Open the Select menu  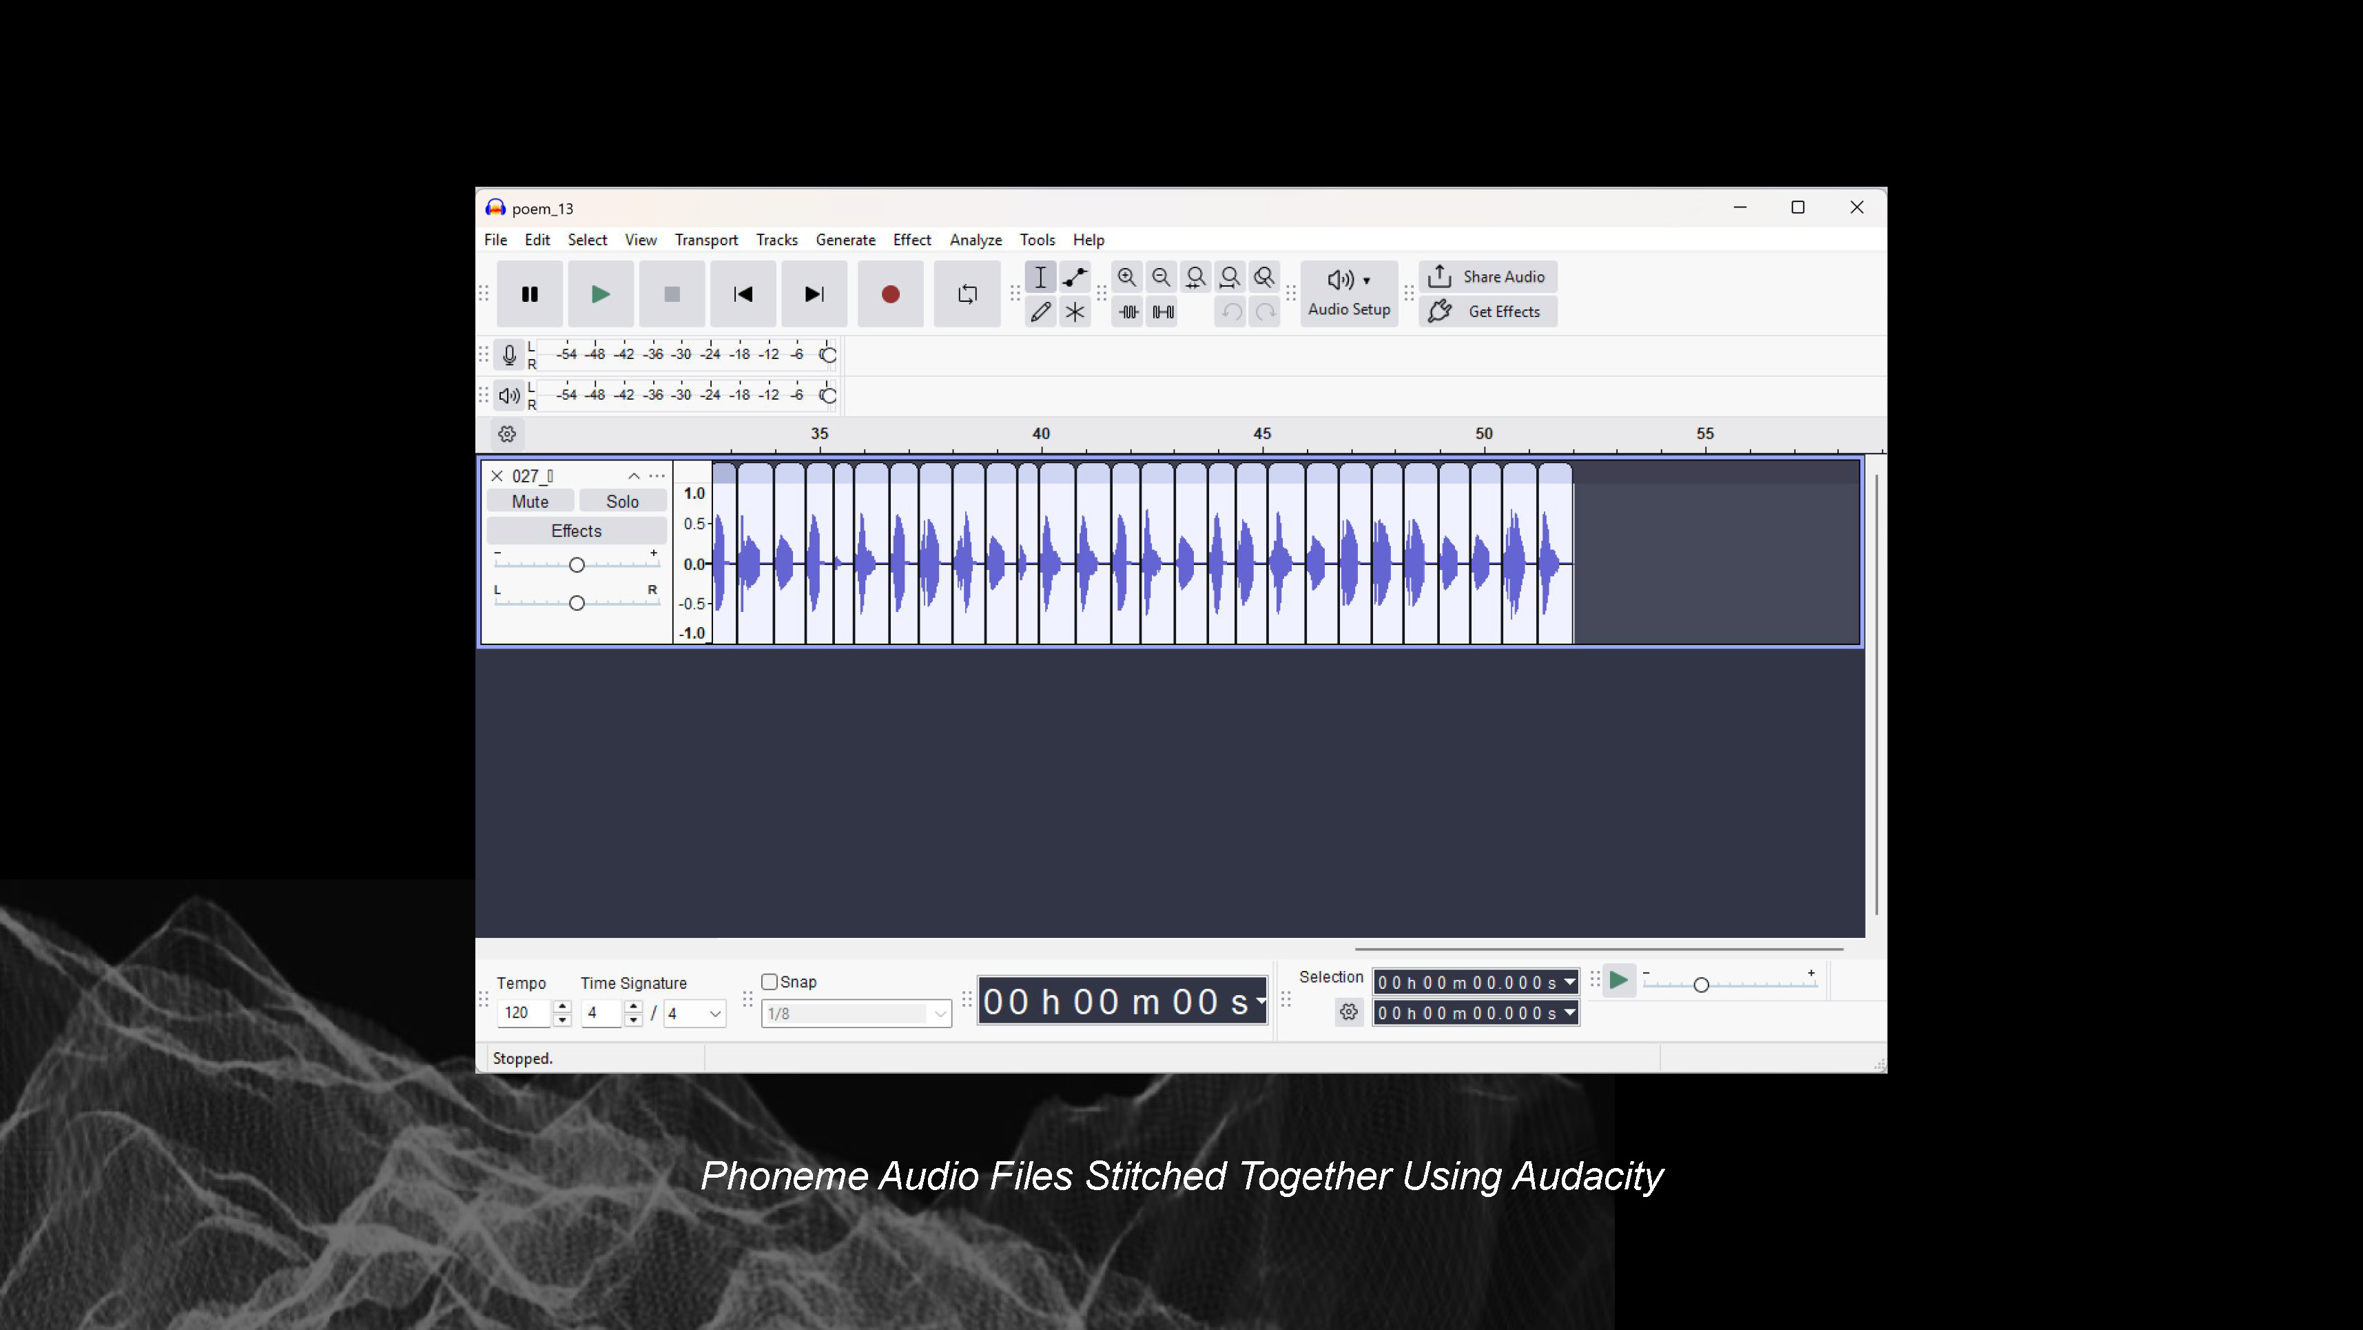[x=587, y=240]
